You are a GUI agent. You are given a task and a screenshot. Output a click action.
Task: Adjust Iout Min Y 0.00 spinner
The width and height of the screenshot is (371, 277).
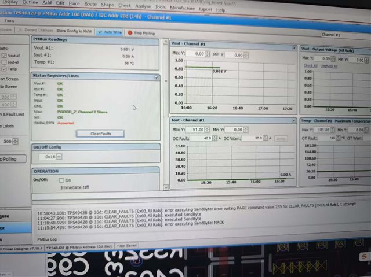click(x=245, y=130)
